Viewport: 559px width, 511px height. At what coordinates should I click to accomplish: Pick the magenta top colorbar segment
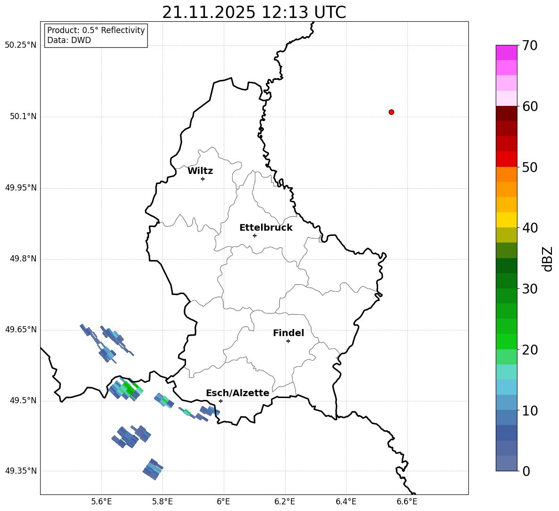click(x=506, y=53)
